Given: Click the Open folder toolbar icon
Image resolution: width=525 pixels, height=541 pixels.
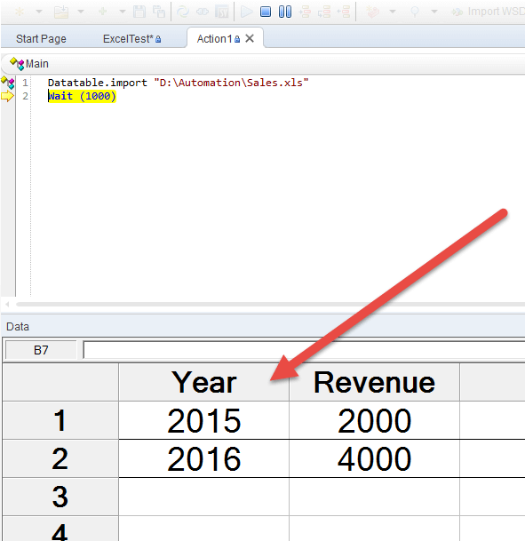Looking at the screenshot, I should (61, 12).
